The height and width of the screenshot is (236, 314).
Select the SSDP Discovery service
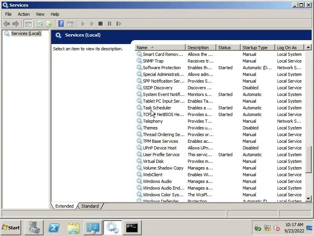219,88
